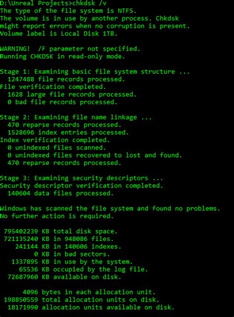Click the 0 bad file records line
Image resolution: width=234 pixels, height=317 pixels.
[62, 102]
